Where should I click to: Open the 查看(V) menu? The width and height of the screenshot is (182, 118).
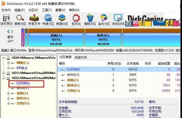click(x=60, y=10)
